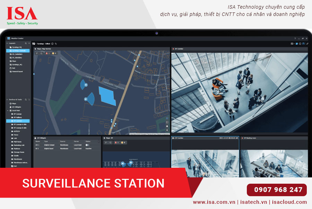
Task: Click the Type column header in I/O Widgets
Action: point(46,141)
